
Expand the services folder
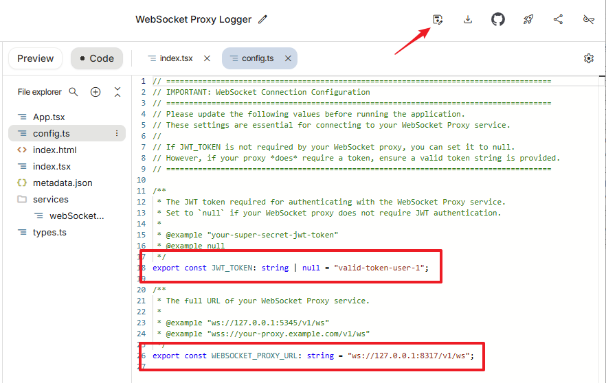[x=51, y=199]
